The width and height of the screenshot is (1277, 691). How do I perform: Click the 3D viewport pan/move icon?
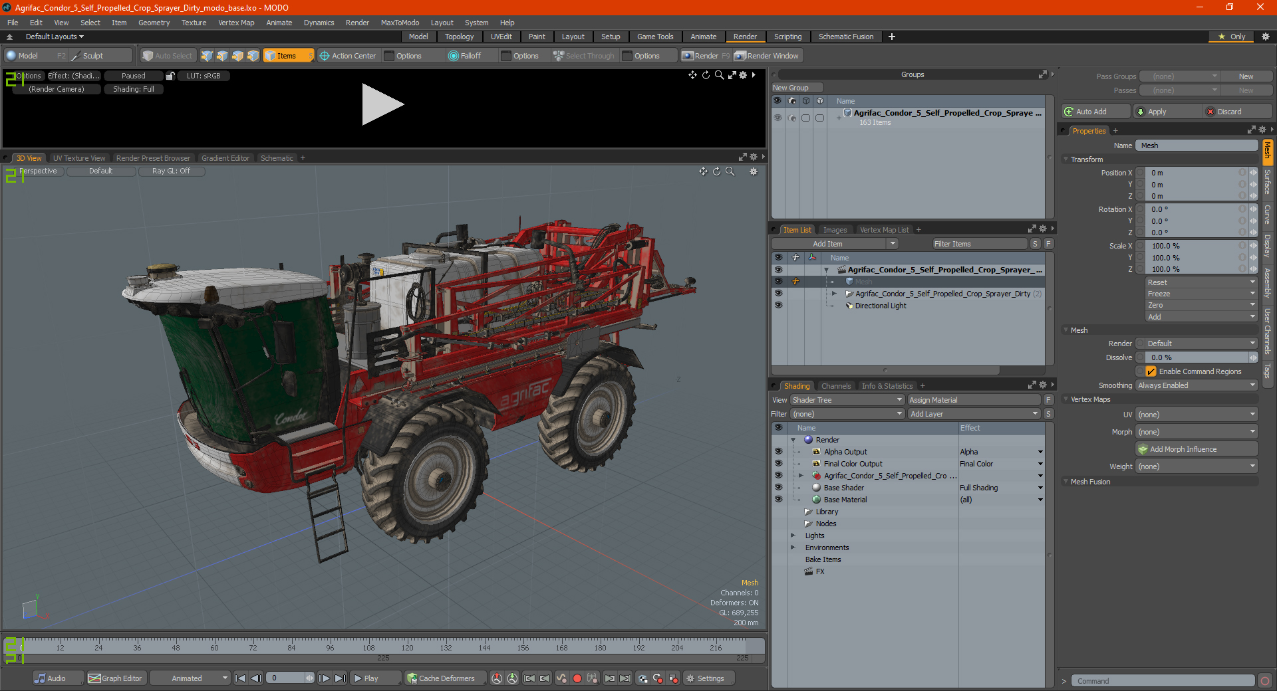coord(703,171)
